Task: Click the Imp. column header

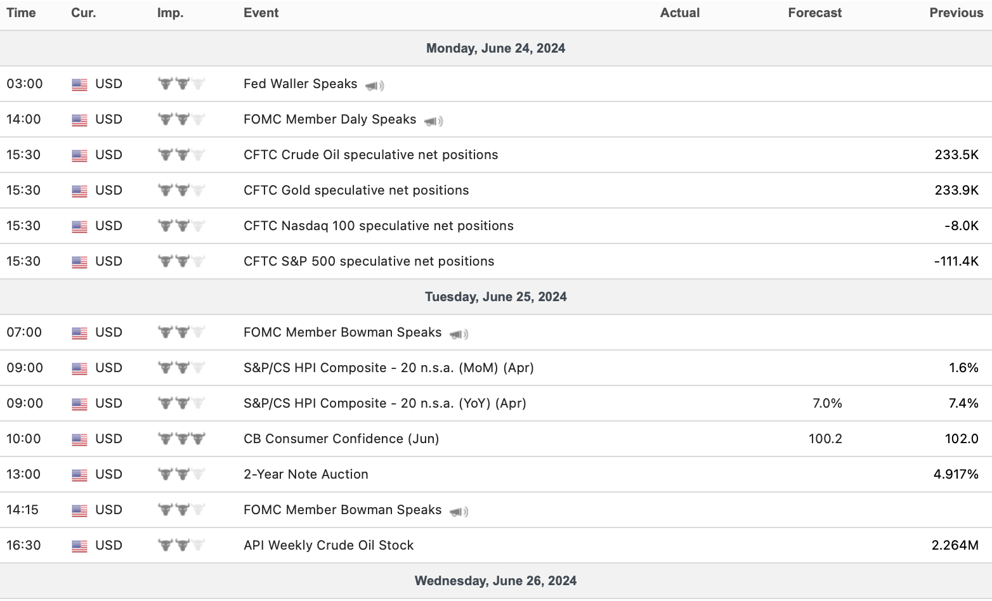Action: (170, 13)
